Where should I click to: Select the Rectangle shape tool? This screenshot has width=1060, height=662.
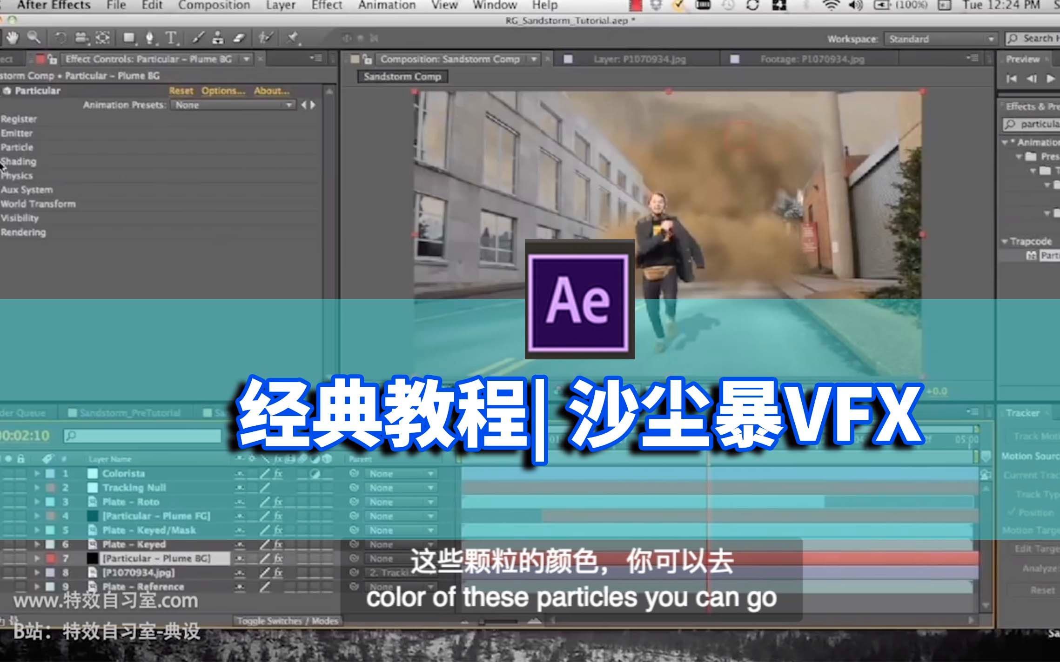click(130, 38)
